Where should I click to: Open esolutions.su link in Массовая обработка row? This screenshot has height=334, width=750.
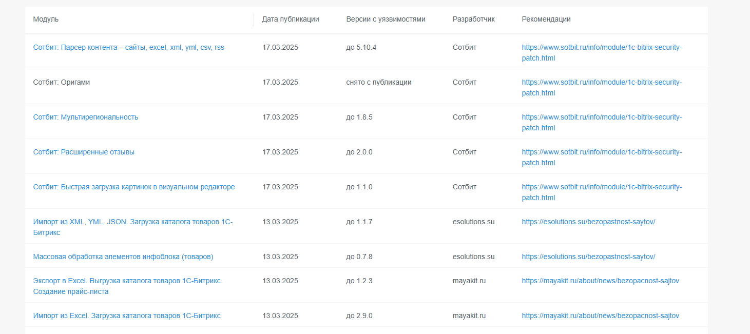(589, 257)
